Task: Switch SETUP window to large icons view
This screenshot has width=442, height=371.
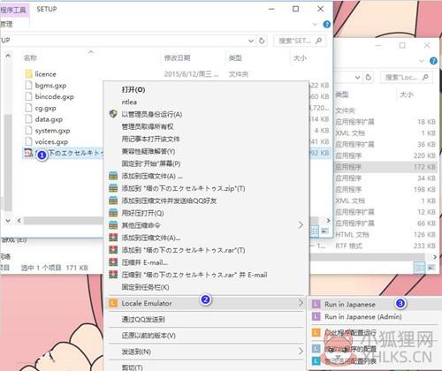Action: (324, 231)
